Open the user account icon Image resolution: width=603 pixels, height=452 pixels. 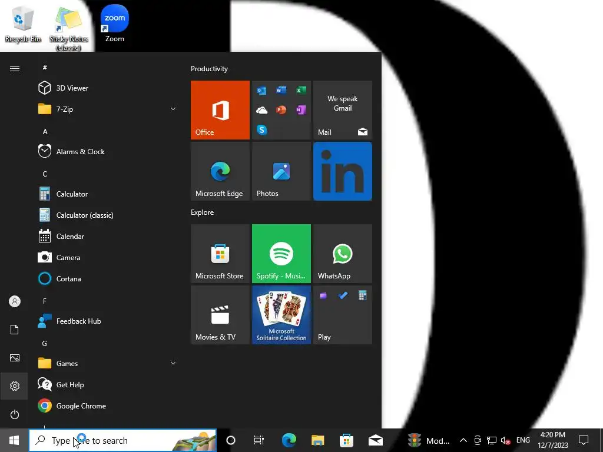pyautogui.click(x=15, y=301)
